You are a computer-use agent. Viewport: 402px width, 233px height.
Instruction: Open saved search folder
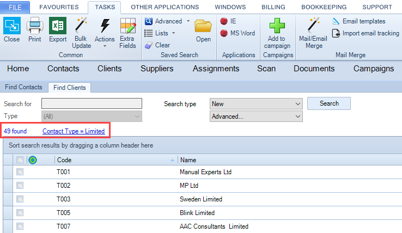[x=203, y=26]
